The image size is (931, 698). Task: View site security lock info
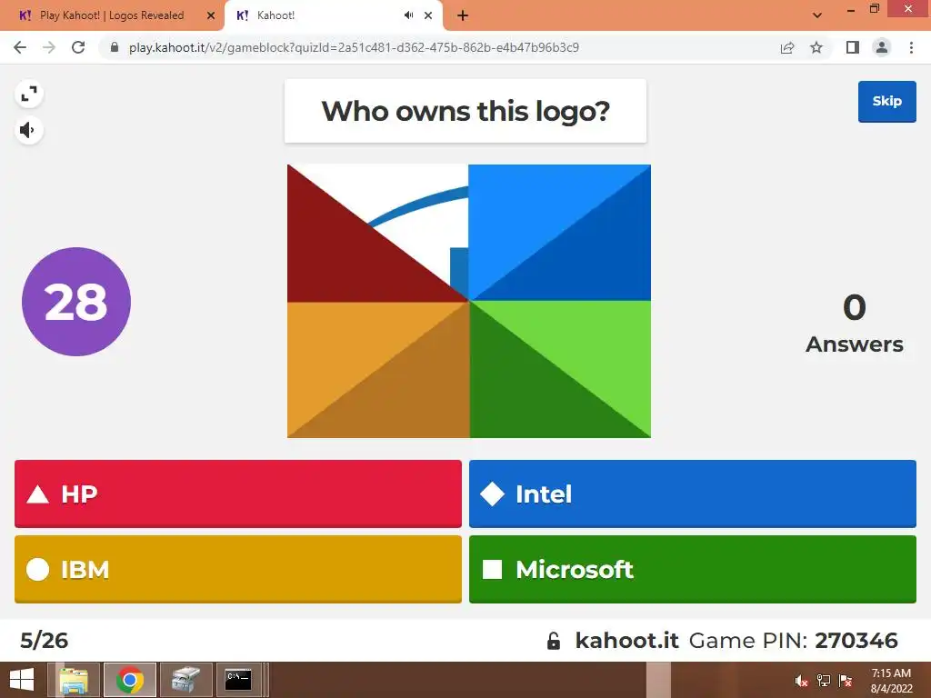(115, 47)
